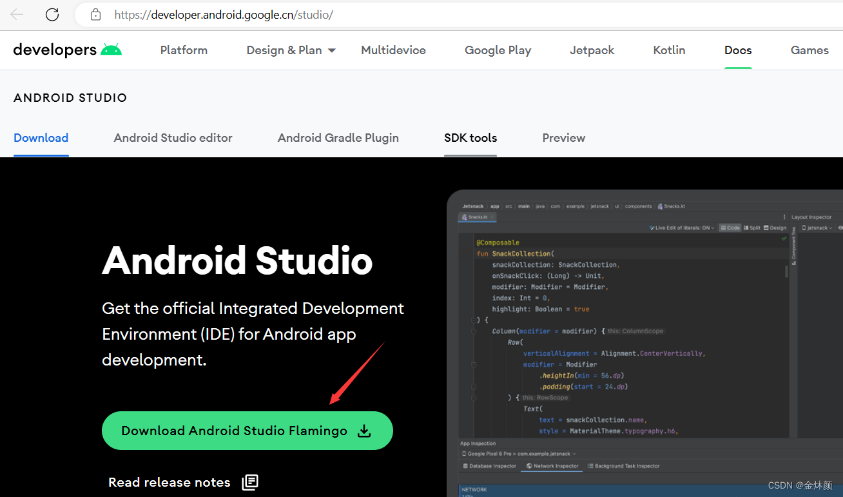The height and width of the screenshot is (497, 843).
Task: Expand the Live Edit of literals dropdown
Action: 683,228
